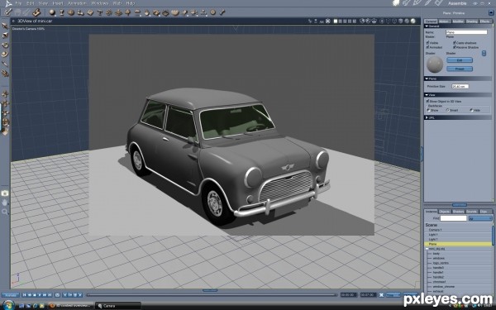Click the Primitive Size value field
The width and height of the screenshot is (496, 310).
(x=460, y=86)
